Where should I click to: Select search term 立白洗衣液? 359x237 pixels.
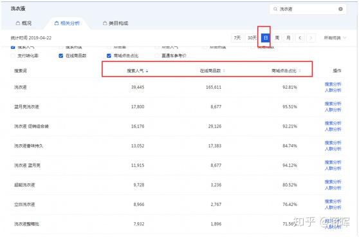tap(24, 204)
